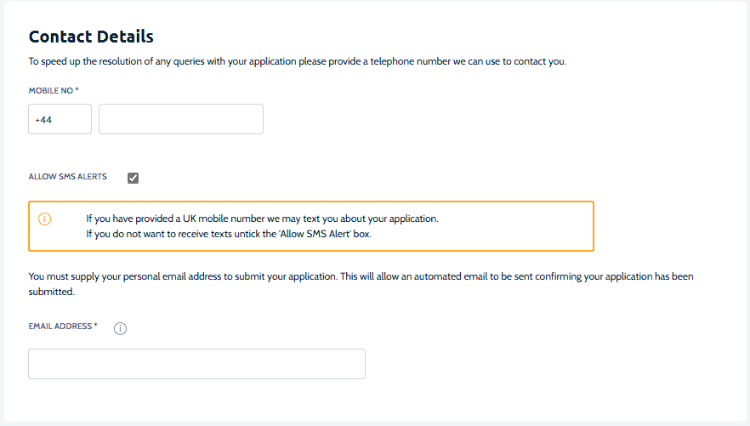
Task: Click the Contact Details heading
Action: tap(91, 37)
